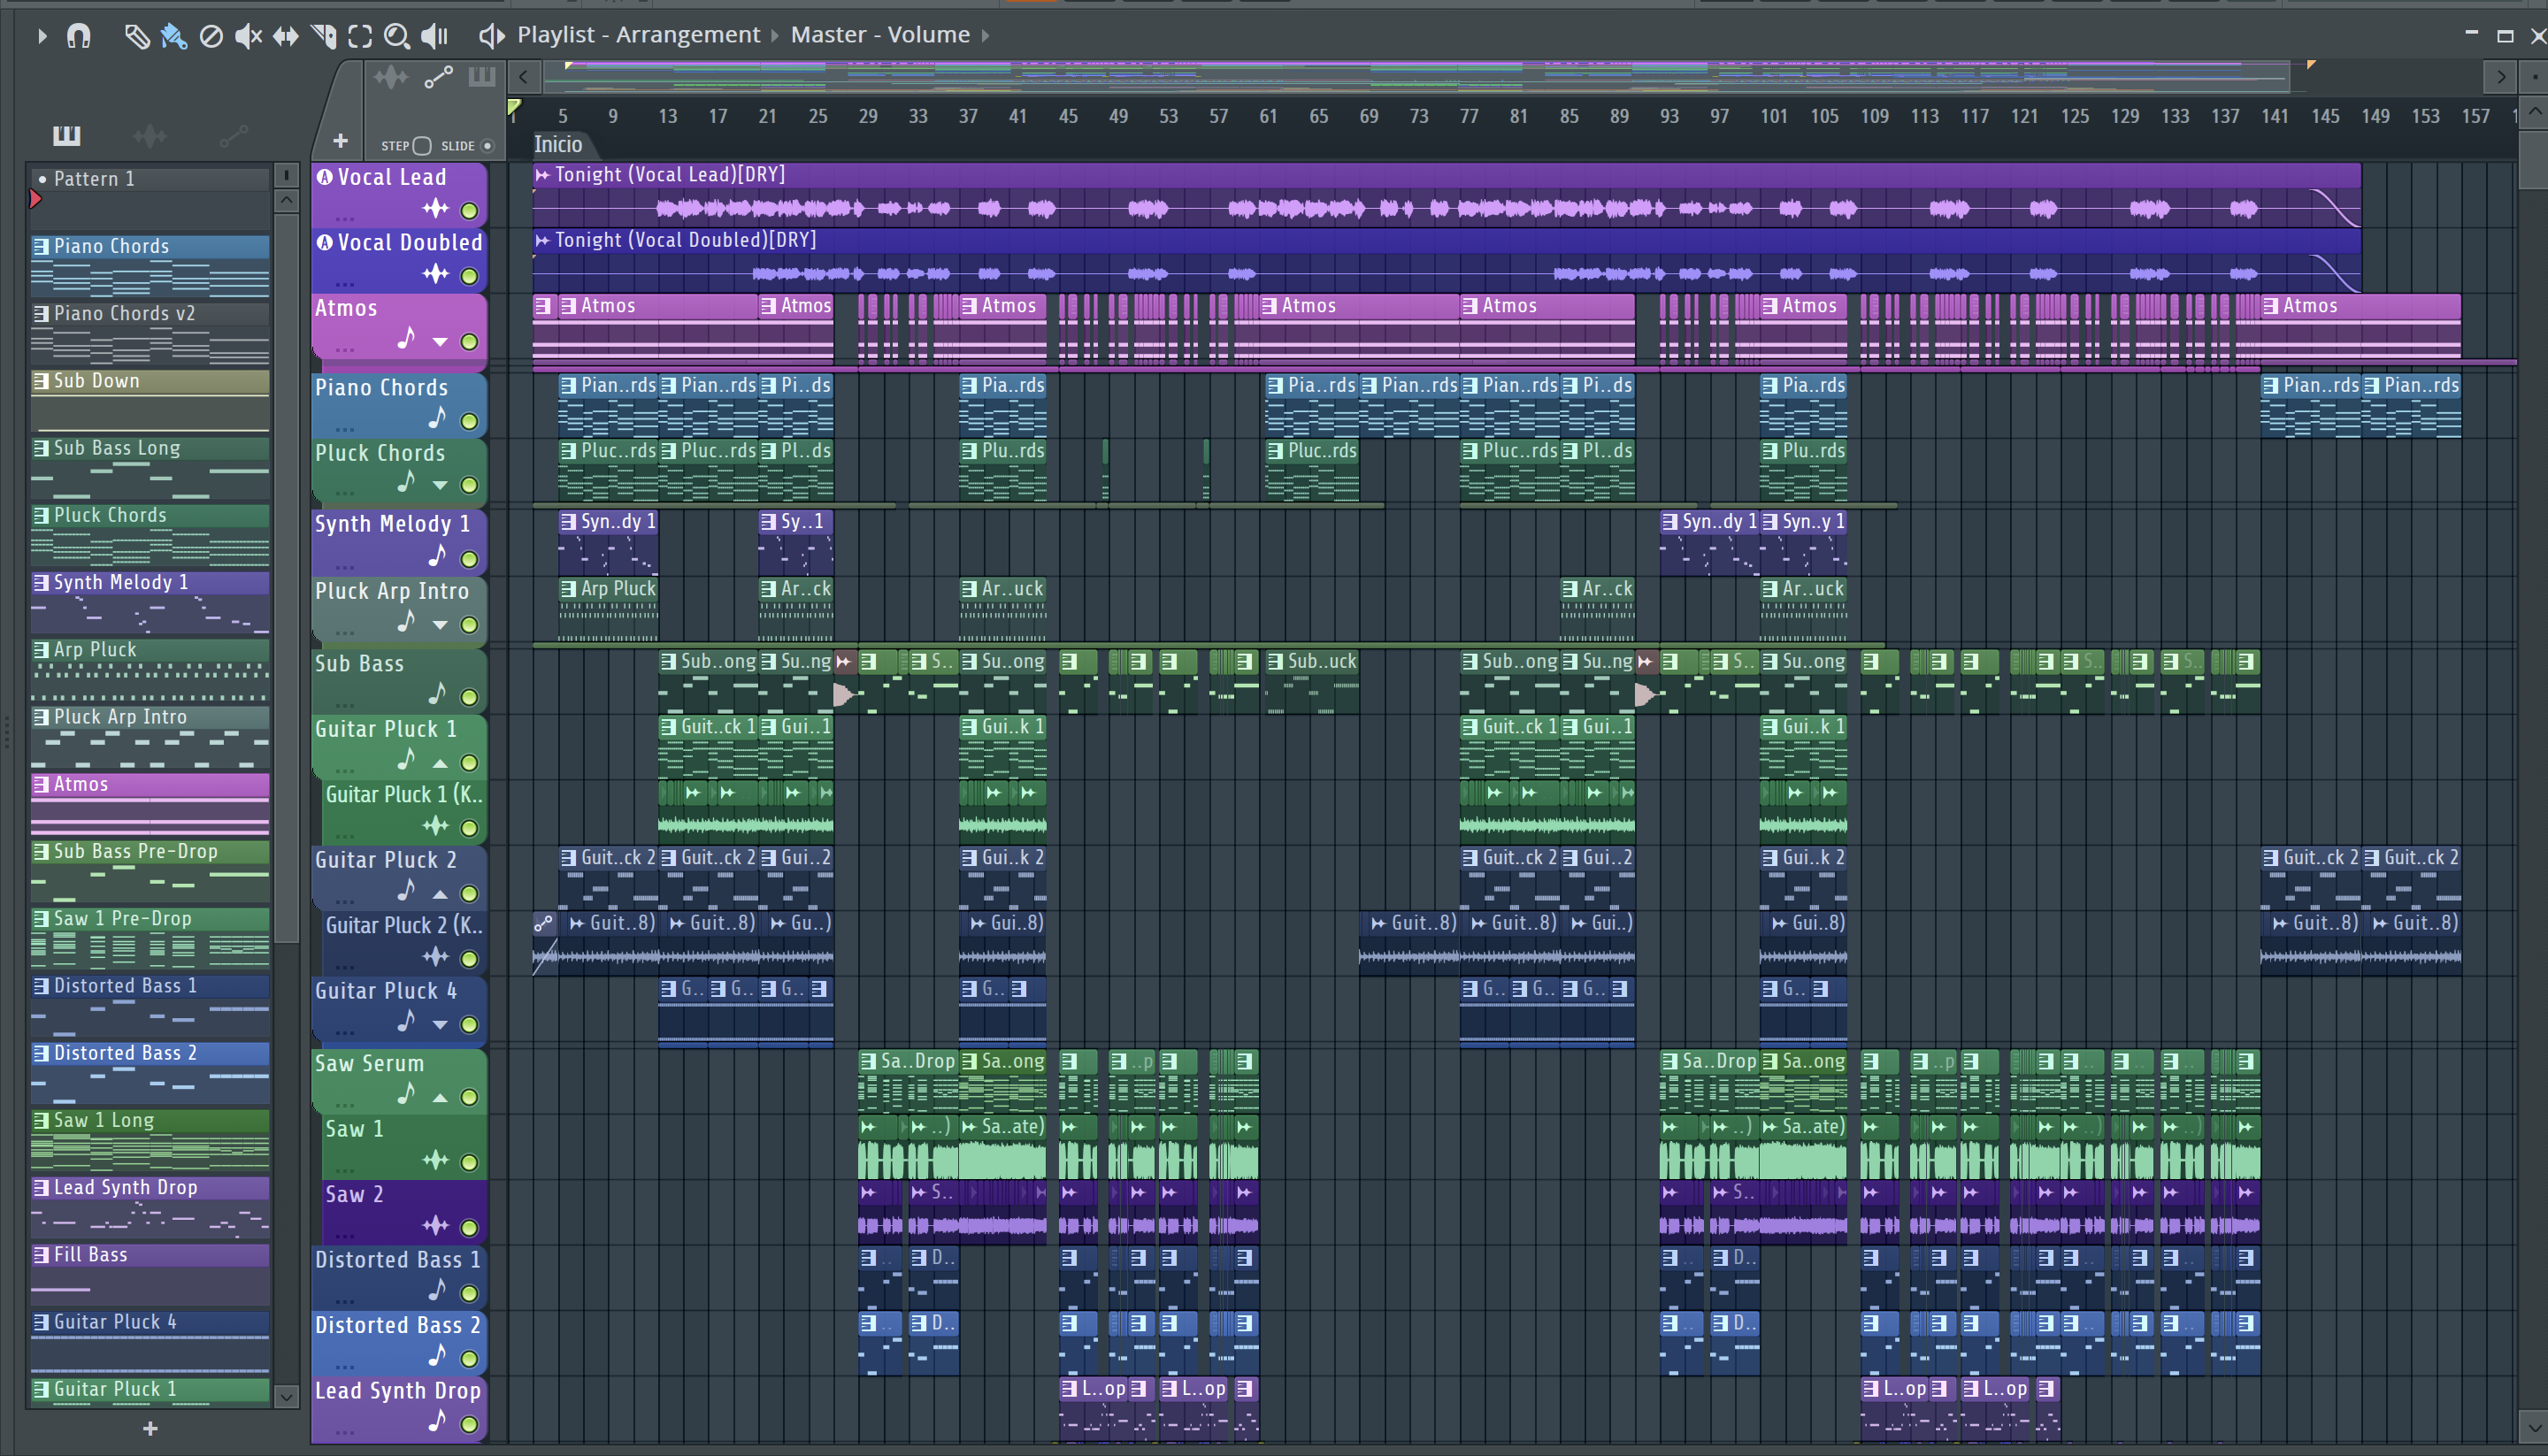Viewport: 2548px width, 1456px height.
Task: Toggle the SLIDE option button
Action: pyautogui.click(x=487, y=146)
